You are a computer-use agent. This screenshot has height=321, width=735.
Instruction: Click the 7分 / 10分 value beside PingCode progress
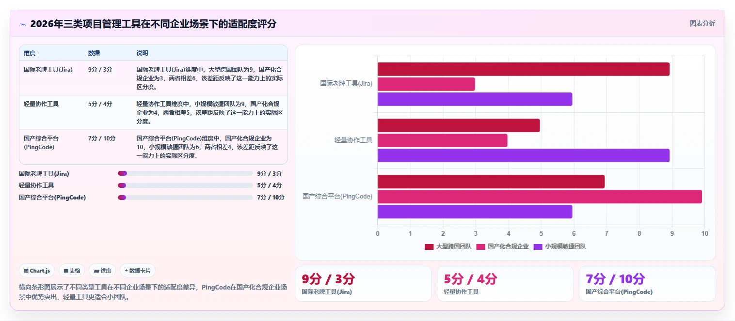point(271,198)
